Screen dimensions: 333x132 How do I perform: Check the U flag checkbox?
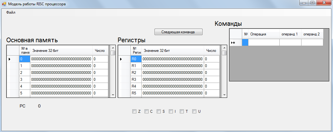pyautogui.click(x=194, y=111)
